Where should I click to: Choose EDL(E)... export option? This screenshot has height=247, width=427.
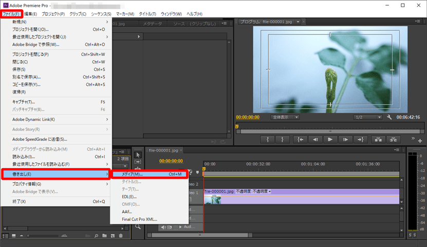click(150, 197)
